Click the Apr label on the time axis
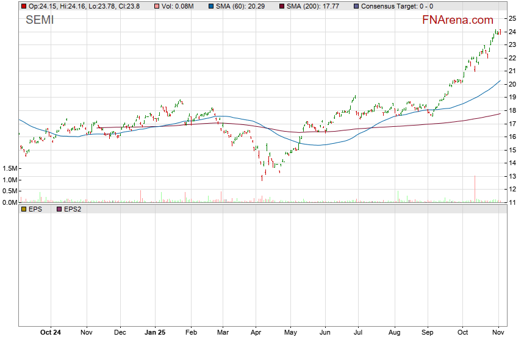Image resolution: width=524 pixels, height=345 pixels. (256, 333)
